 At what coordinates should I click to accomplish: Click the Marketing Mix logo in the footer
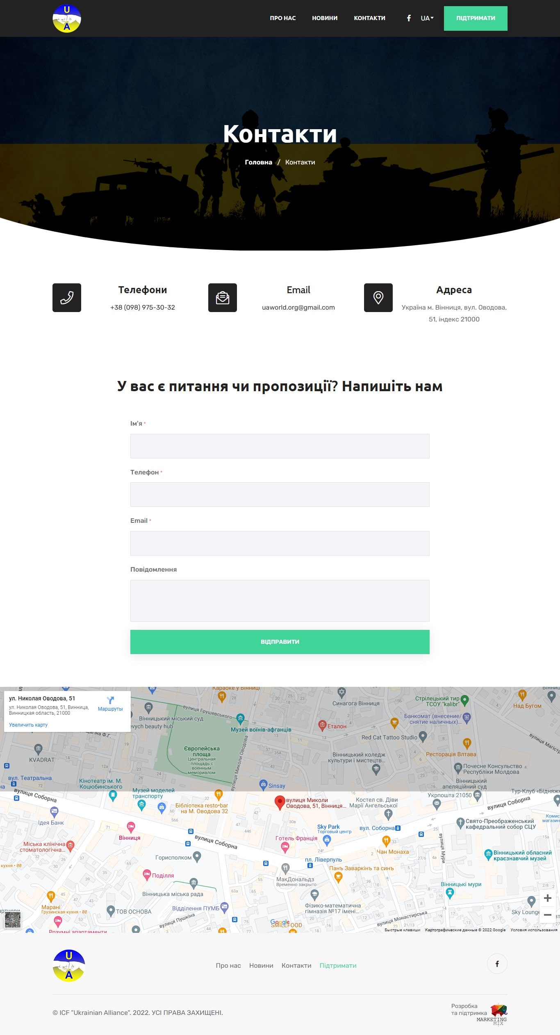[x=498, y=1014]
